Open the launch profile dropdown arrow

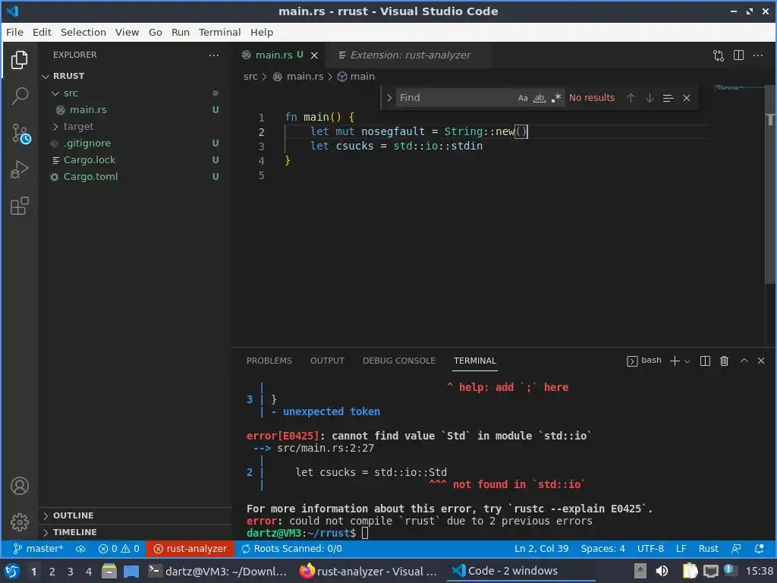coord(687,361)
